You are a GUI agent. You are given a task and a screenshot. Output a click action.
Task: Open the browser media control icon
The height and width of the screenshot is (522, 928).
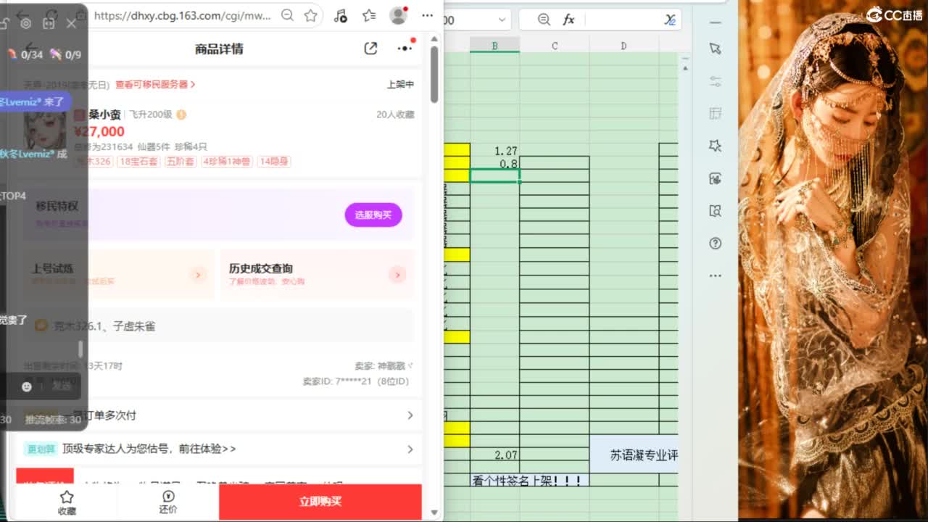click(x=341, y=15)
